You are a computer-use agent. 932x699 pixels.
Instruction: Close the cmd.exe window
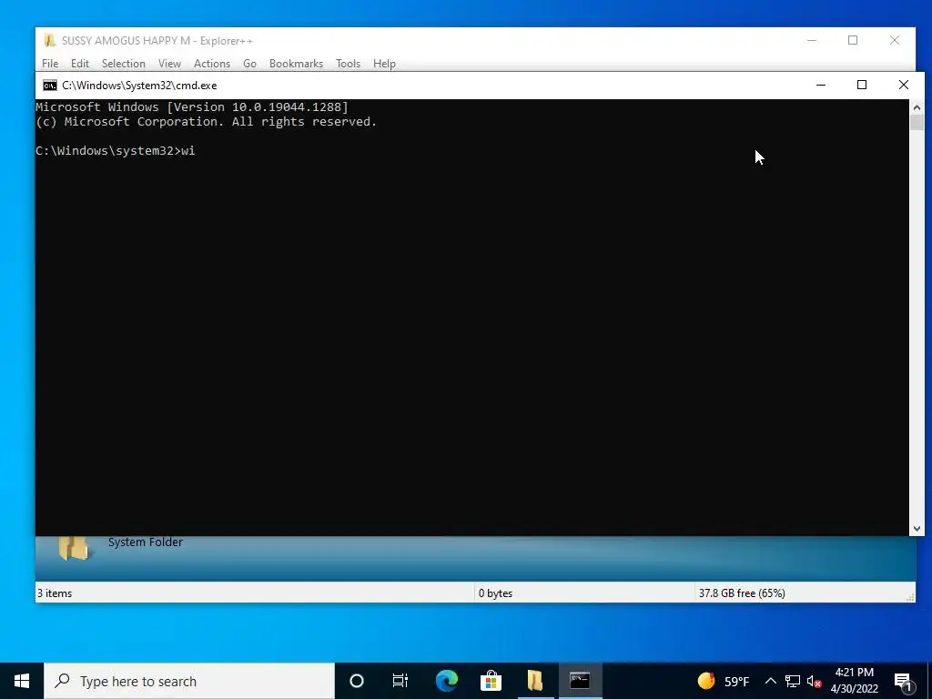904,85
